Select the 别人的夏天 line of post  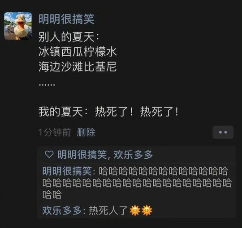pyautogui.click(x=69, y=37)
